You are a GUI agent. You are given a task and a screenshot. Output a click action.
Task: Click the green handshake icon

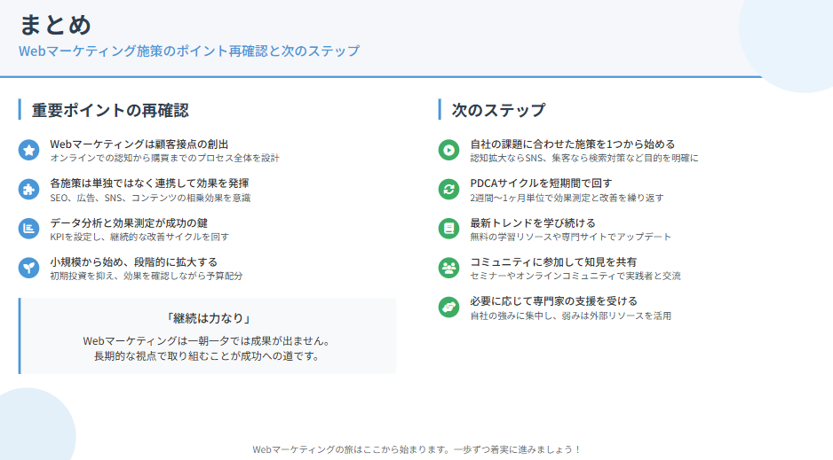point(449,308)
